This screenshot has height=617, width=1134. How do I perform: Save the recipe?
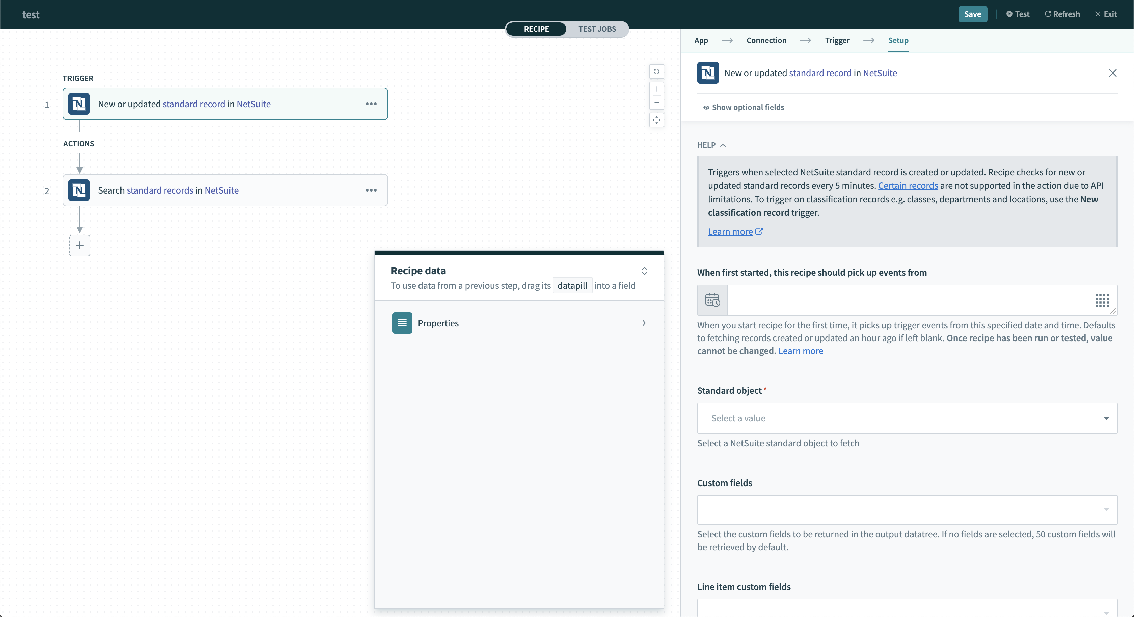[x=972, y=14]
